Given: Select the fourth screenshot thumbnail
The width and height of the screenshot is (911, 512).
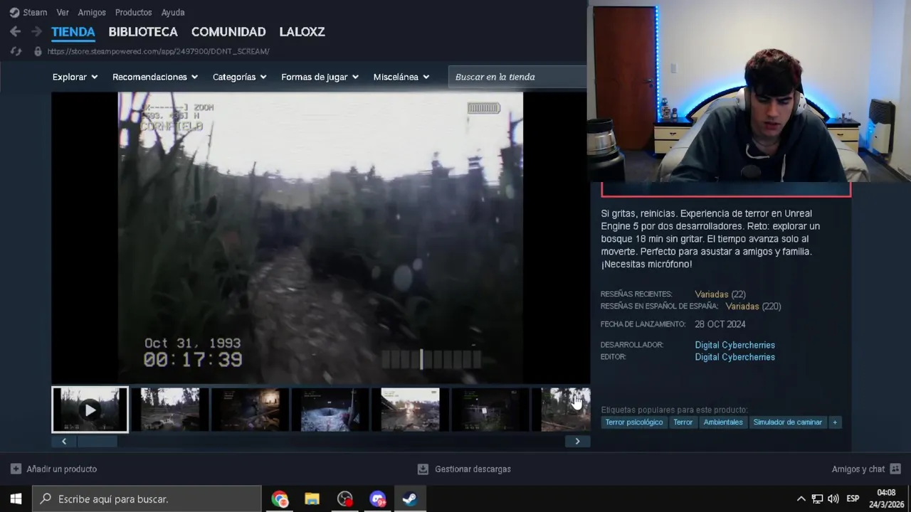Looking at the screenshot, I should tap(330, 410).
